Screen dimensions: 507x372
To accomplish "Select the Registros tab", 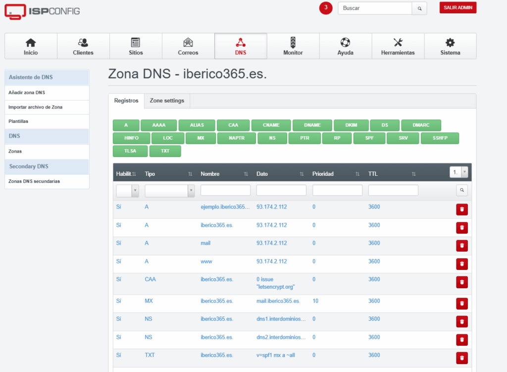I will [126, 101].
